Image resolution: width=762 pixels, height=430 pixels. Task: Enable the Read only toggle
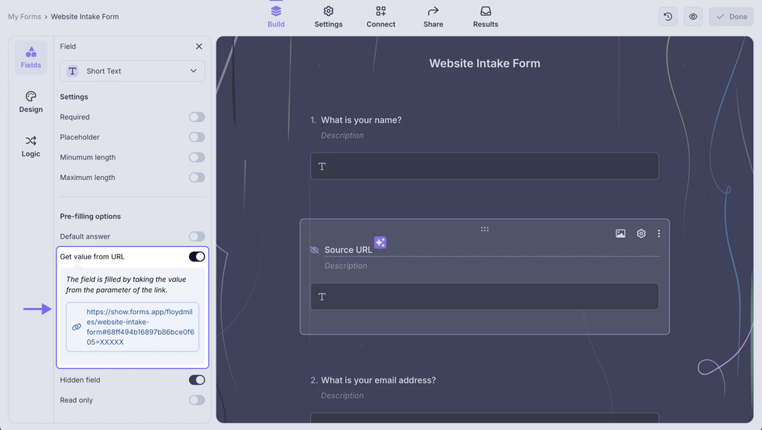pyautogui.click(x=197, y=400)
